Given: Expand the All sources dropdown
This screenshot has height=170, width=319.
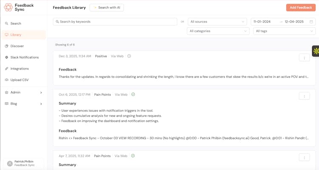Looking at the screenshot, I should pos(217,22).
